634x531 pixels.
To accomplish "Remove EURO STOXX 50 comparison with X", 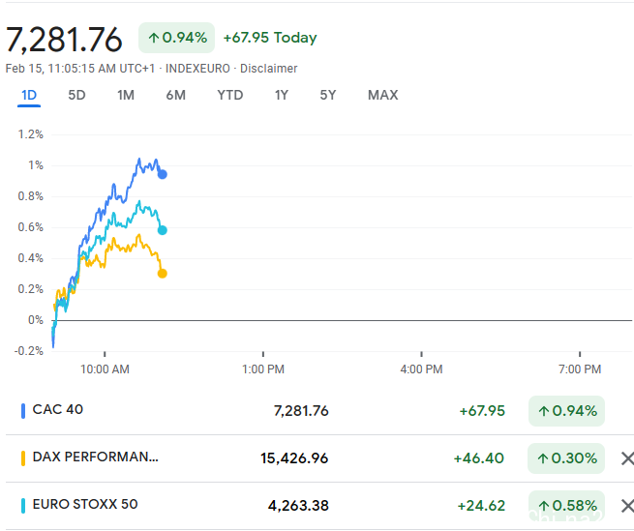I will coord(627,506).
